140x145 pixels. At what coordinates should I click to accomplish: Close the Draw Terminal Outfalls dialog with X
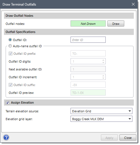pos(133,4)
